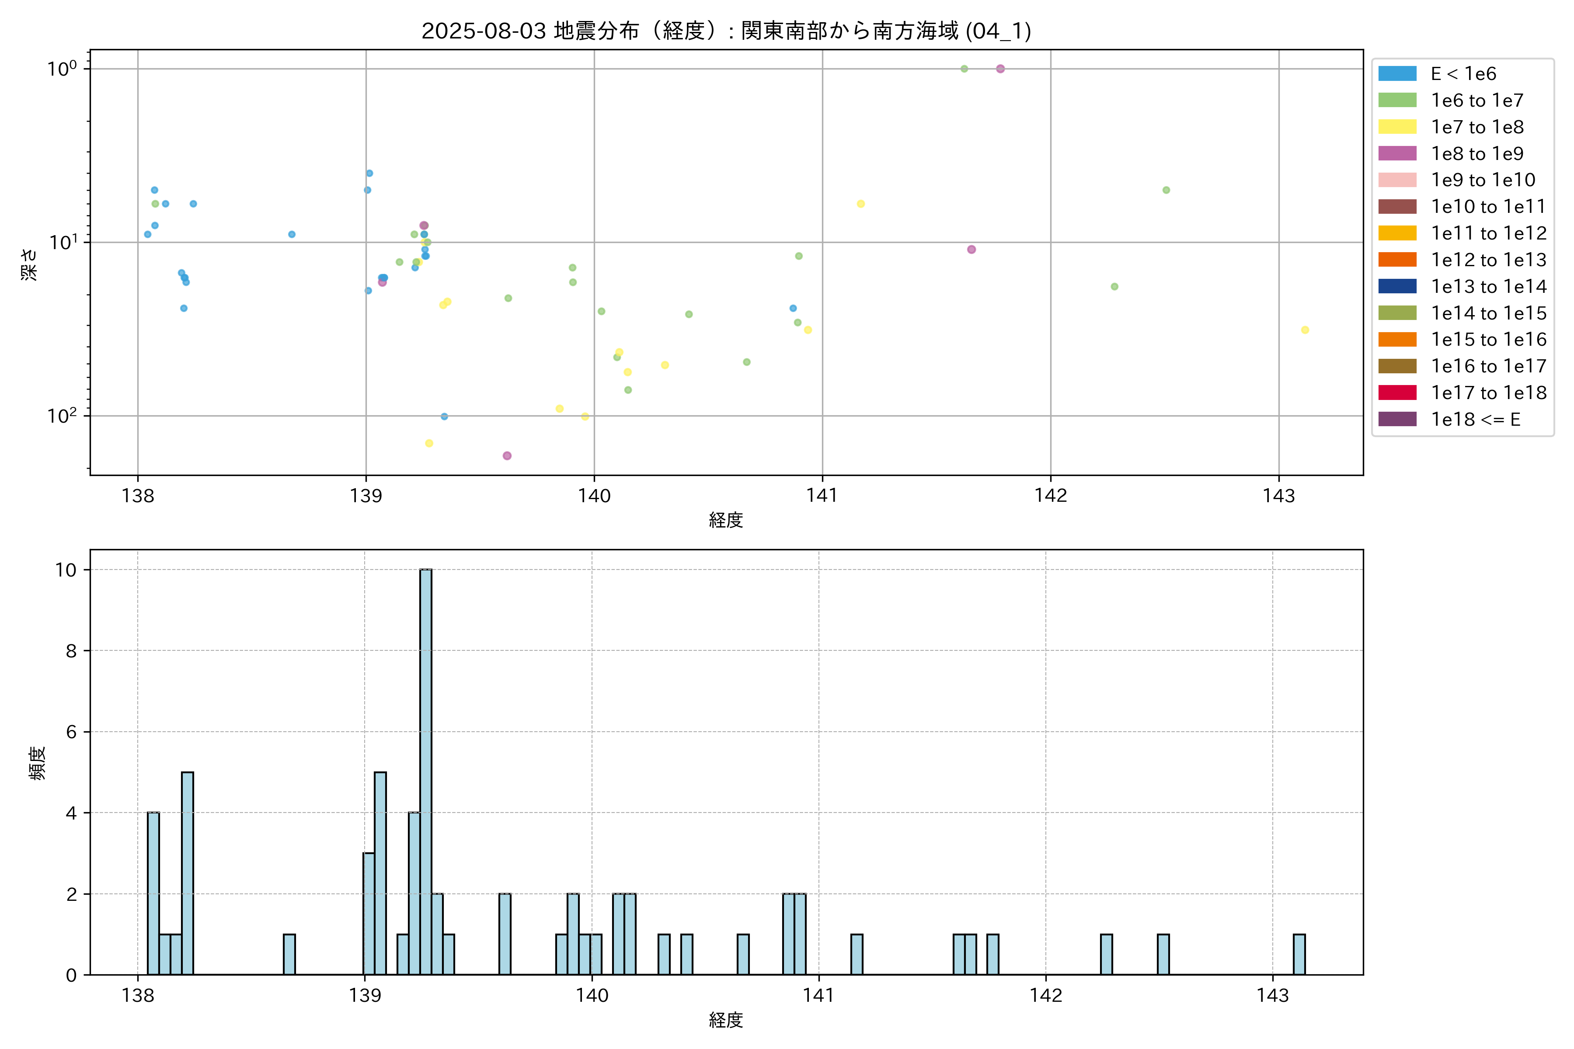Click the 頻度 y-axis label
Image resolution: width=1574 pixels, height=1049 pixels.
(38, 763)
